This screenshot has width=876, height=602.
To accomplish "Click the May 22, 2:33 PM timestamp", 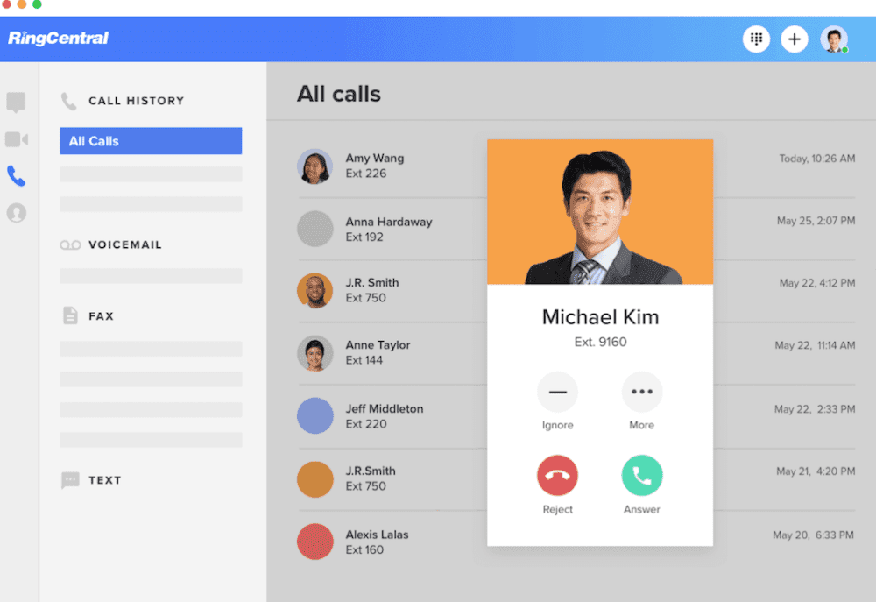I will click(815, 409).
